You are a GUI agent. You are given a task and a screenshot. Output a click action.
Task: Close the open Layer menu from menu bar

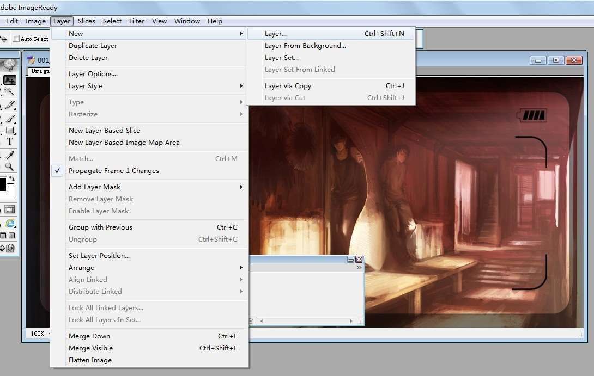pos(62,21)
